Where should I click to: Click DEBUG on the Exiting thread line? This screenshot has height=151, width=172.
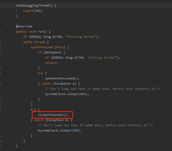57,58
